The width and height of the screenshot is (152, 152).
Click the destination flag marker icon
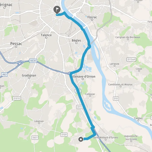pyautogui.click(x=57, y=10)
